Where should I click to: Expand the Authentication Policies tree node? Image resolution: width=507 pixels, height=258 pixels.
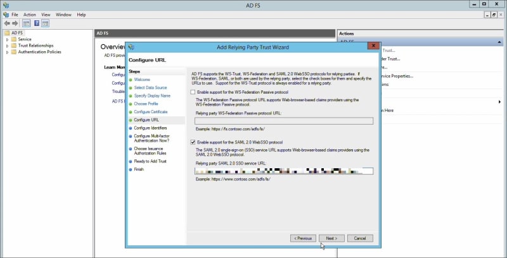(8, 52)
